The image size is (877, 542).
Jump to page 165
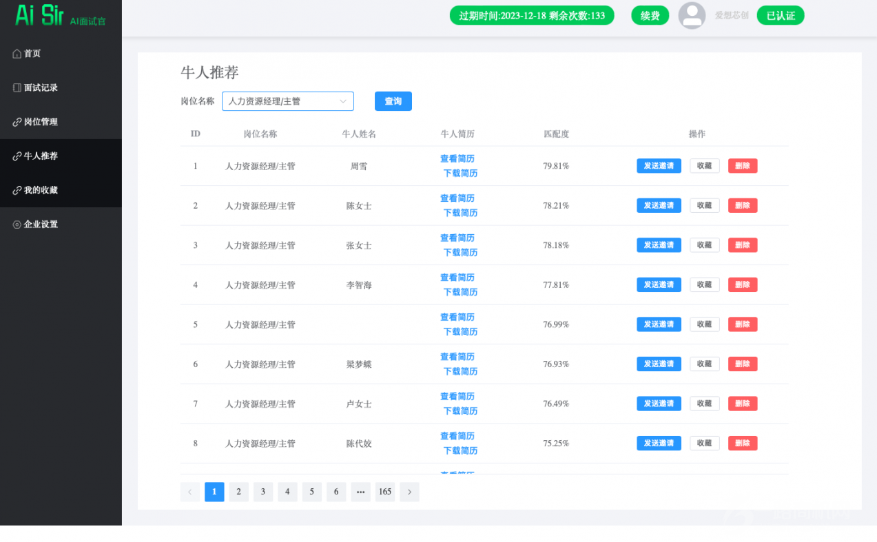[x=385, y=492]
